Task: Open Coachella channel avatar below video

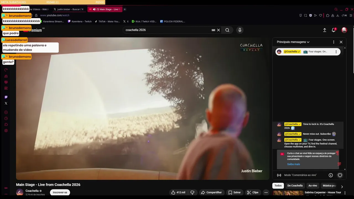Action: [20, 192]
